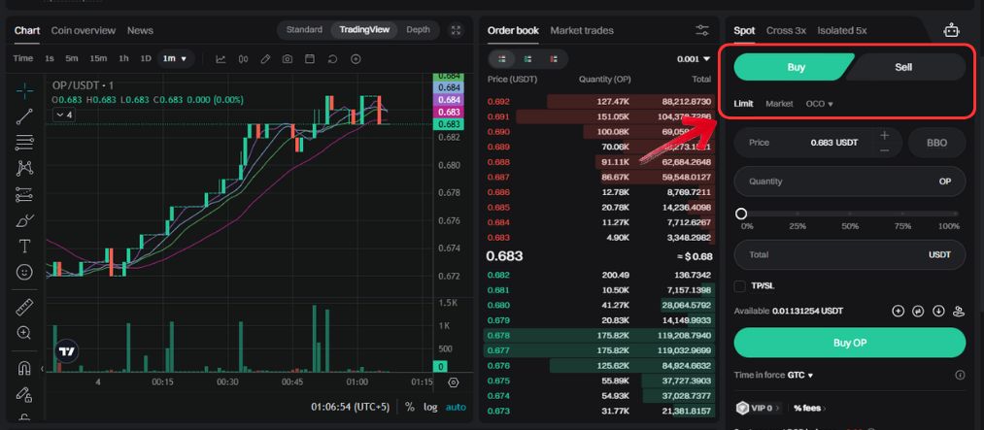The image size is (984, 430).
Task: Click the deposit plus icon next to Available
Action: [898, 311]
